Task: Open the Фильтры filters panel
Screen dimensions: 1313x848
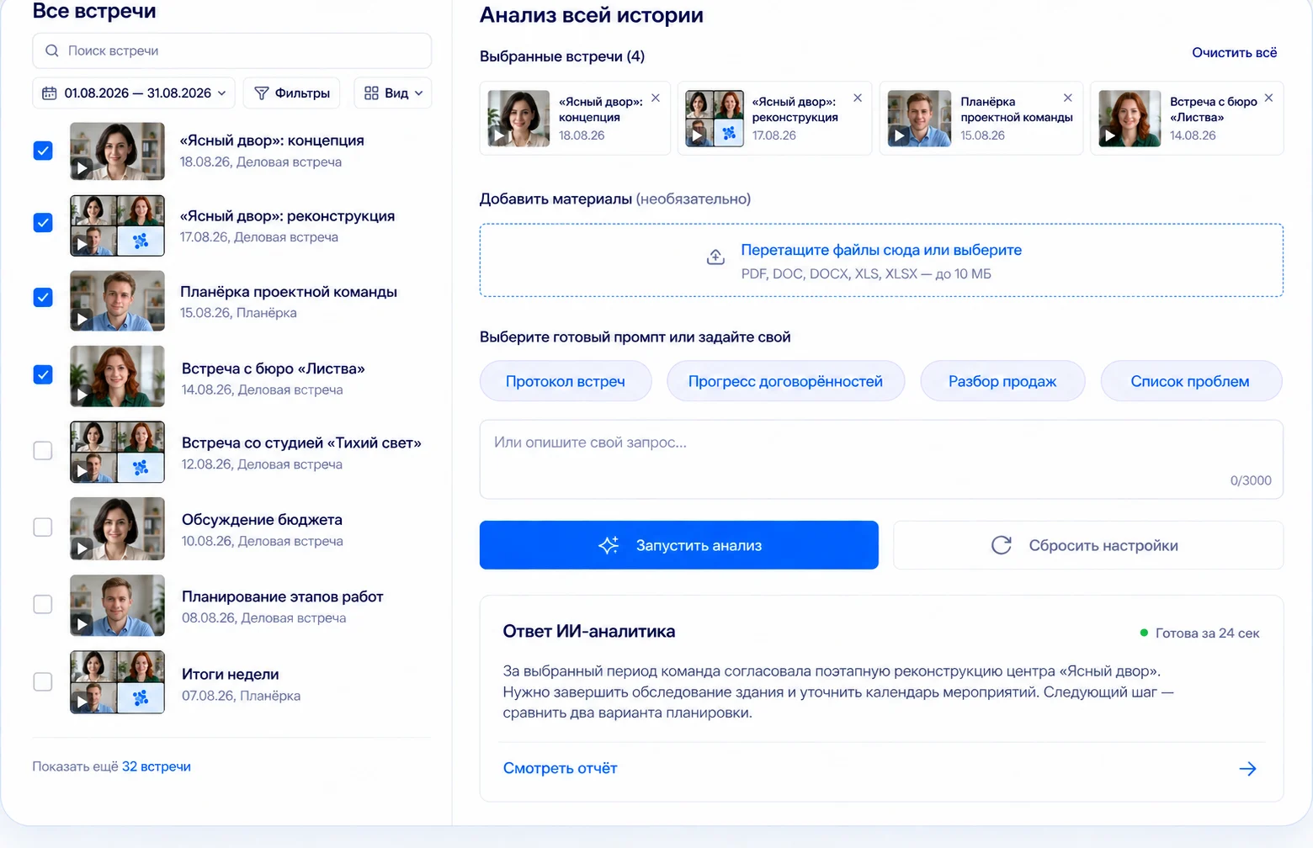Action: 292,93
